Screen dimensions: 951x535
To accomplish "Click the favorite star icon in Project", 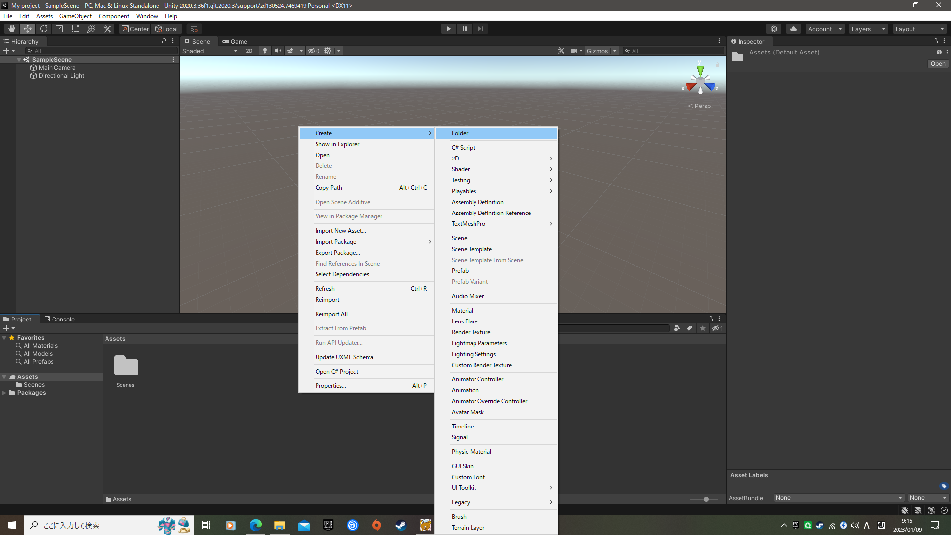I will (702, 328).
